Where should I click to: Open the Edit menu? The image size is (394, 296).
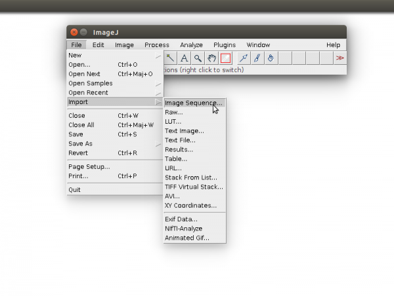(x=98, y=45)
